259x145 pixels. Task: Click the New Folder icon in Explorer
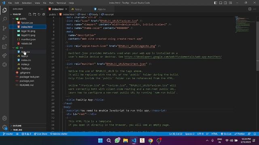point(34,14)
